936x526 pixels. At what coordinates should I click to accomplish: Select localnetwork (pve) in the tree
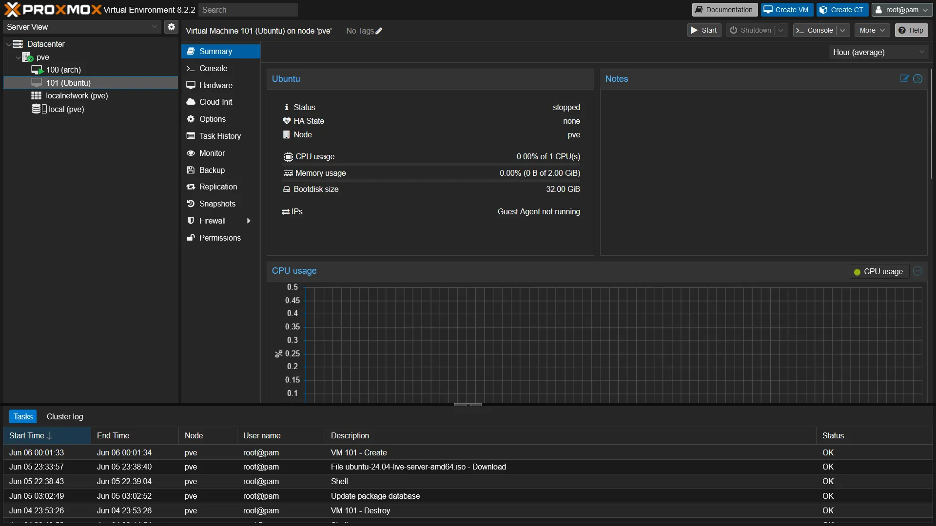[91, 96]
